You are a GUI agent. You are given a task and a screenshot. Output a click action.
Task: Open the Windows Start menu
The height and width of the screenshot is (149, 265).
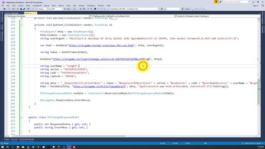click(x=2, y=147)
